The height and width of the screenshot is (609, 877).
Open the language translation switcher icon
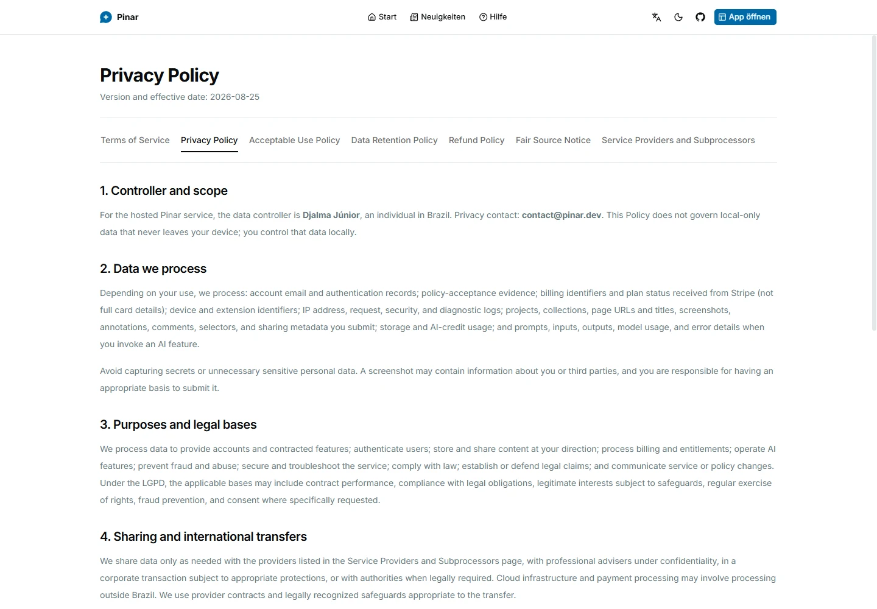657,17
